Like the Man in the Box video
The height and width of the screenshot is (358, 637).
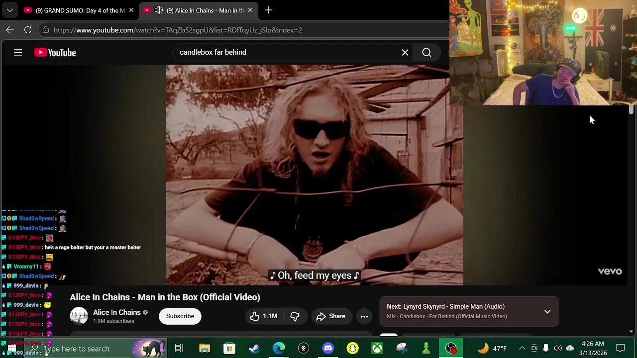264,316
